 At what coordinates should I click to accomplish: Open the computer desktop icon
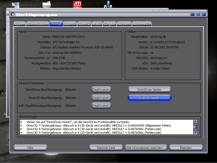pos(15,5)
